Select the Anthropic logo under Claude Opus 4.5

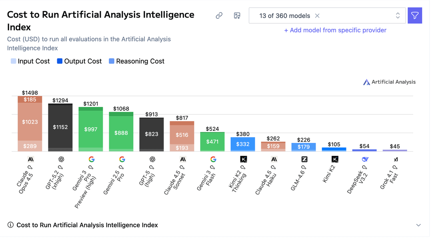point(30,159)
